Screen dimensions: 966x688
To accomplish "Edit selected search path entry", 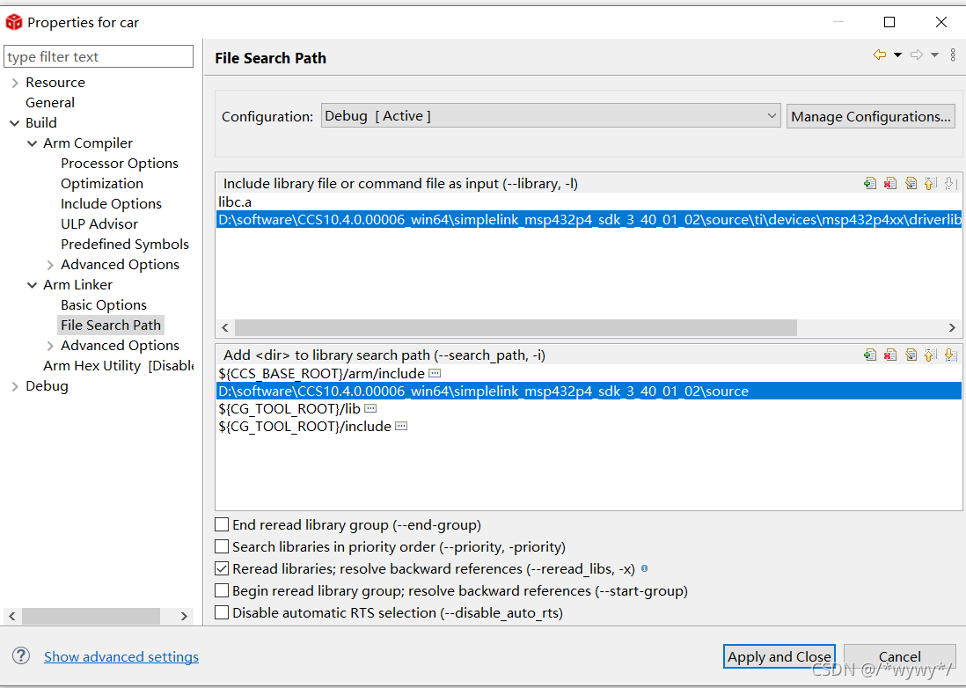I will coord(911,355).
